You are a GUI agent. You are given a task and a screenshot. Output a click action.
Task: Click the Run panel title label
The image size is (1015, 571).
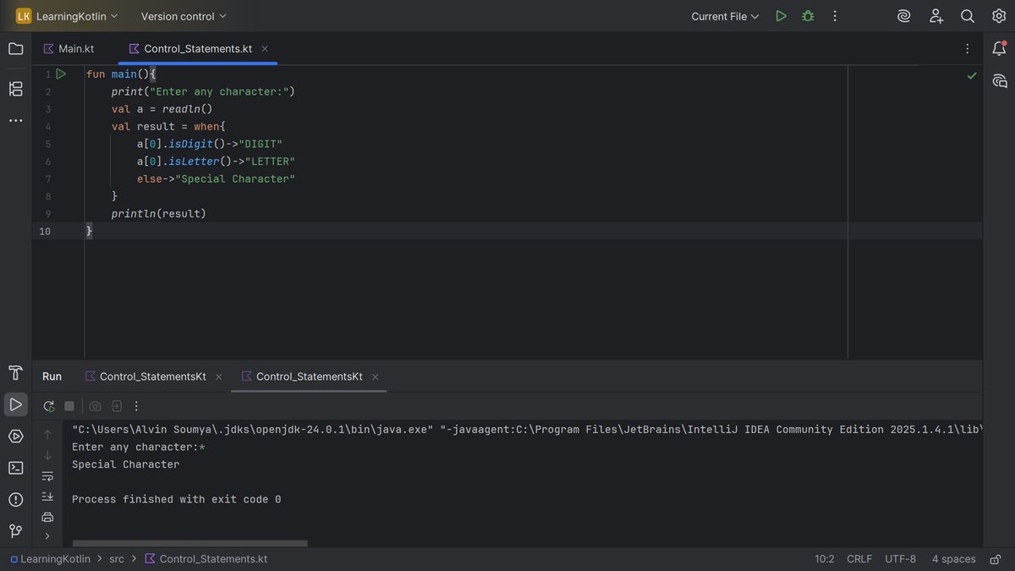pos(52,376)
